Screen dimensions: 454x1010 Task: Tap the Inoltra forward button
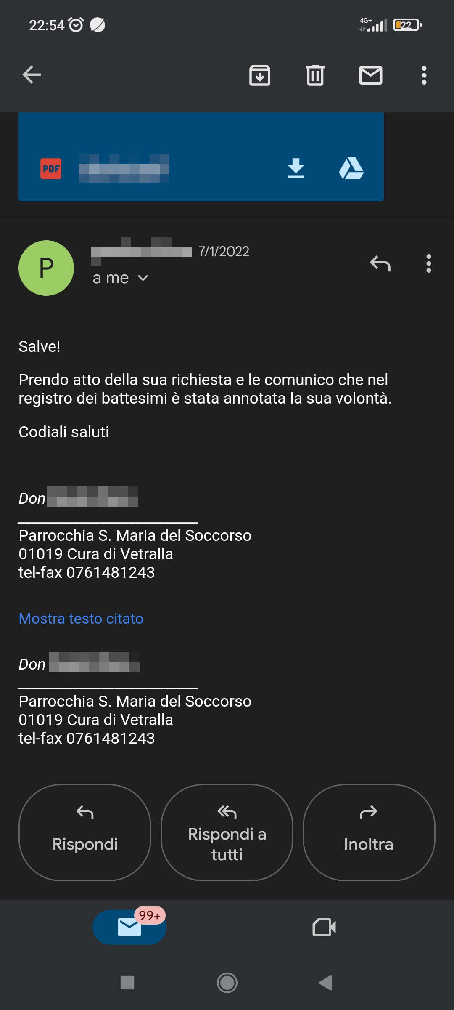[369, 832]
